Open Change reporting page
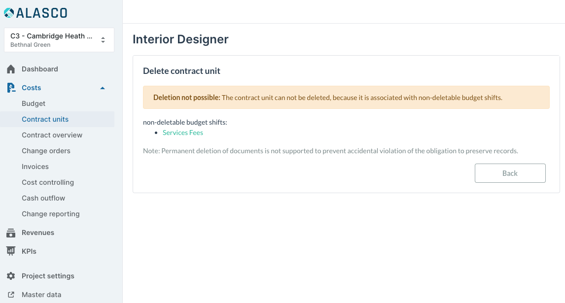The height and width of the screenshot is (303, 565). [x=50, y=214]
